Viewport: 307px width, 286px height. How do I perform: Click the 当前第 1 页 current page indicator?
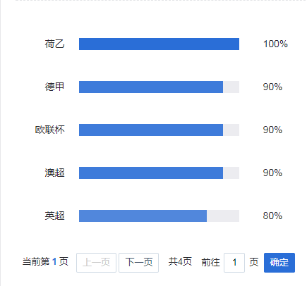coord(45,261)
